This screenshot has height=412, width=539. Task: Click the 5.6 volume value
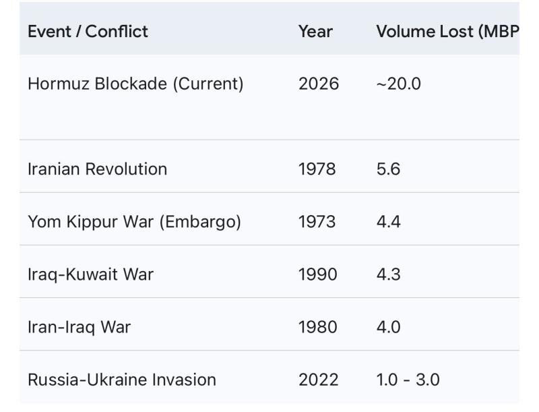click(x=388, y=169)
